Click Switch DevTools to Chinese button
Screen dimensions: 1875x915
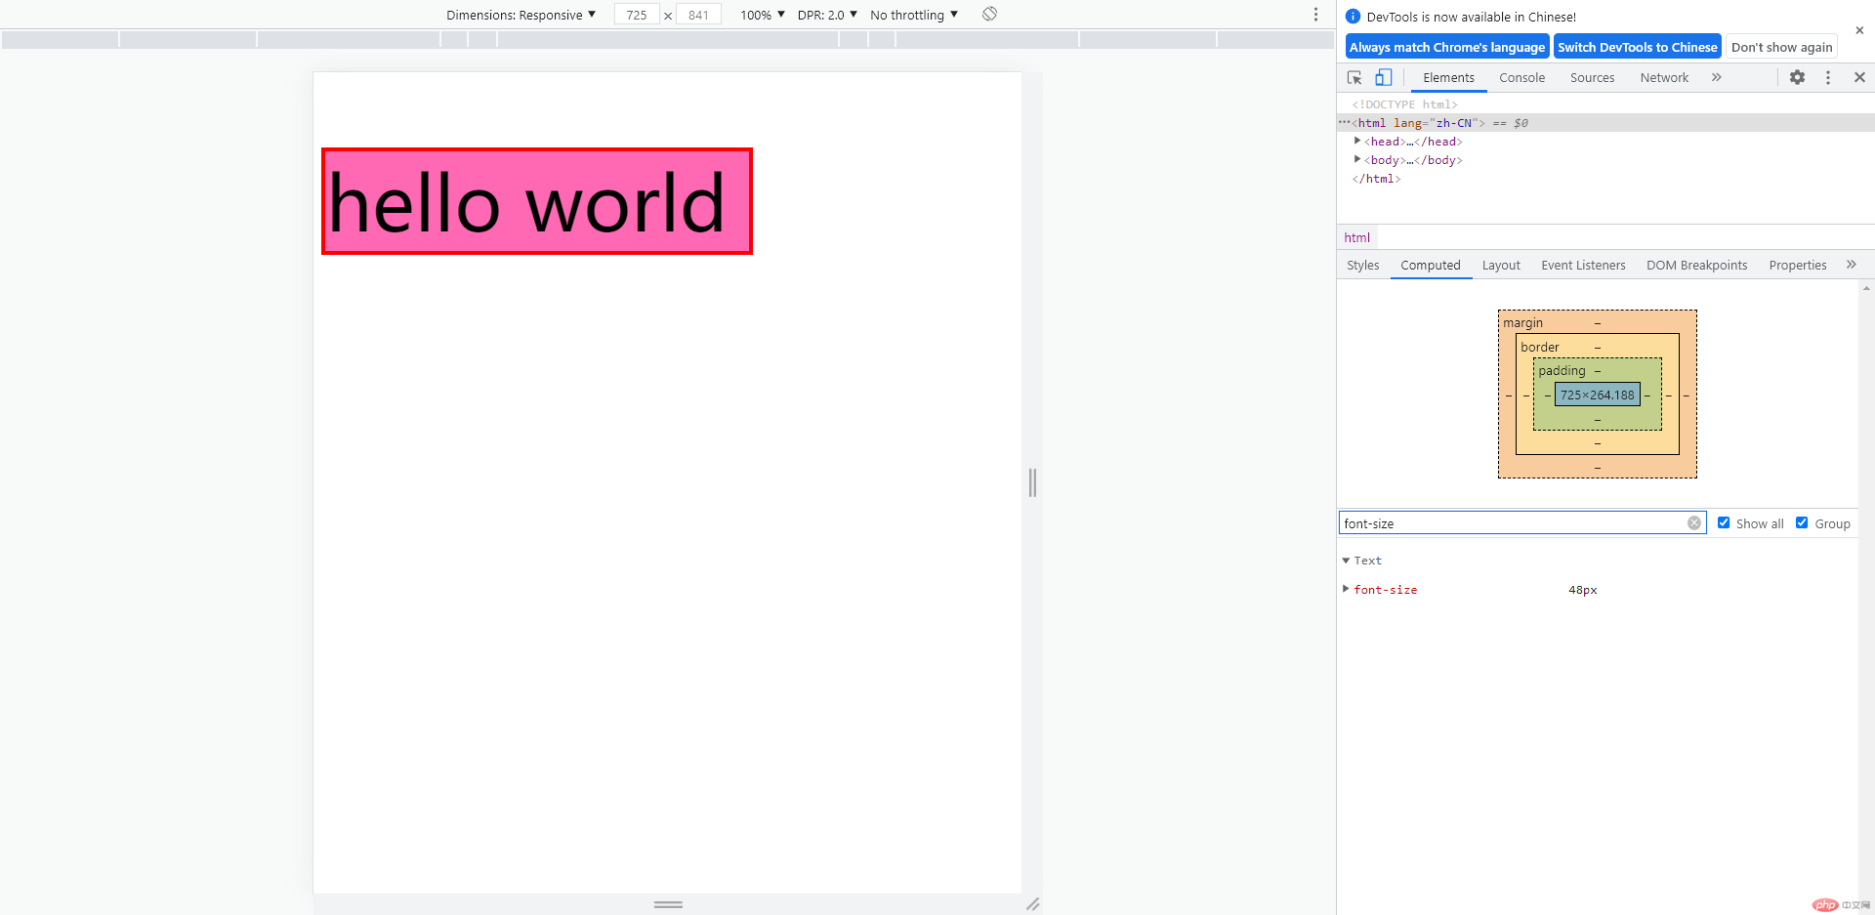coord(1637,47)
